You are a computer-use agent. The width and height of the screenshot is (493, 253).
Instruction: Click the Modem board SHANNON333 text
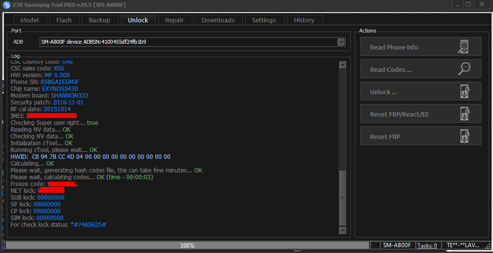click(x=50, y=96)
